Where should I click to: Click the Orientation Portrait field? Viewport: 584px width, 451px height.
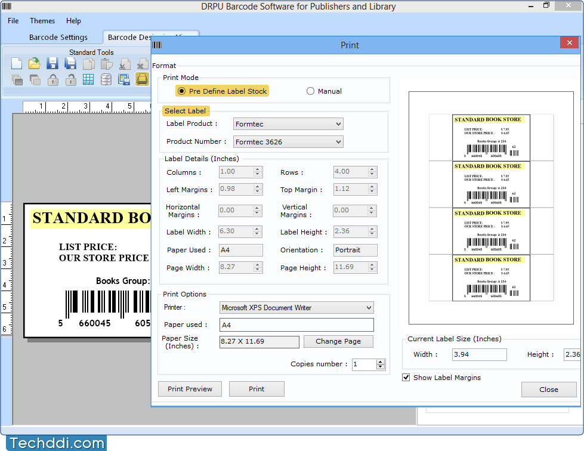click(x=356, y=250)
